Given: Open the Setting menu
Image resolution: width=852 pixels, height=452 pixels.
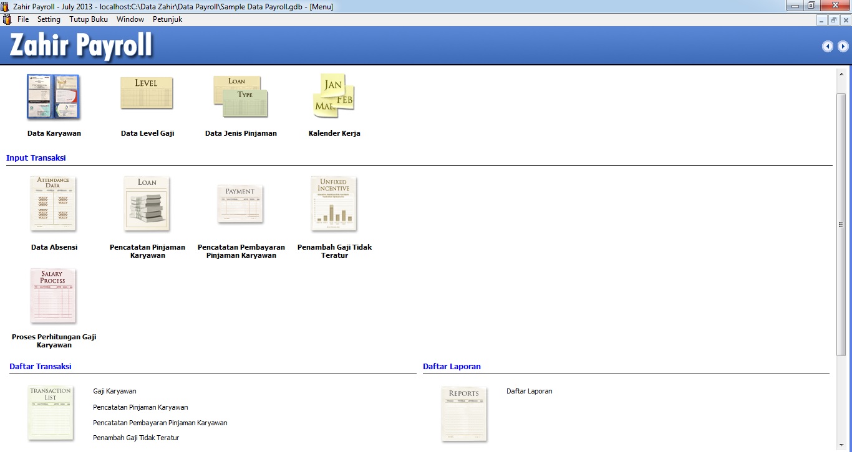Looking at the screenshot, I should 49,19.
